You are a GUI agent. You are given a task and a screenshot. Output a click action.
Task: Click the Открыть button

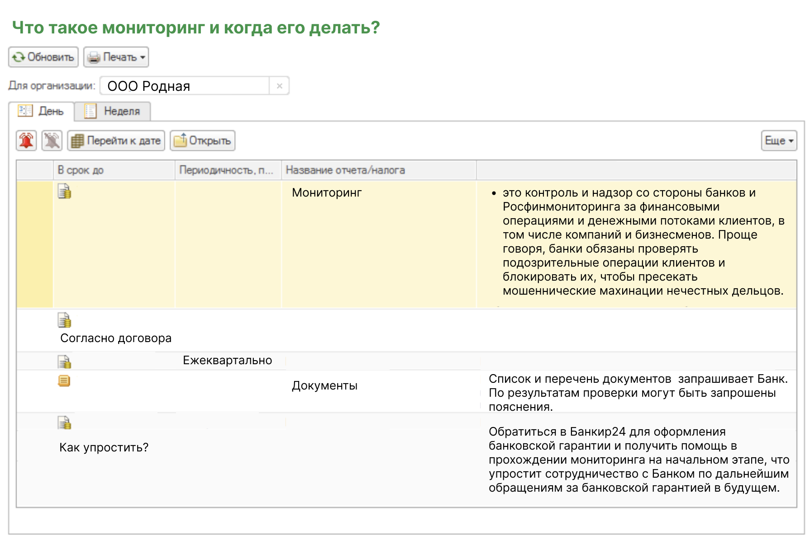click(x=202, y=141)
